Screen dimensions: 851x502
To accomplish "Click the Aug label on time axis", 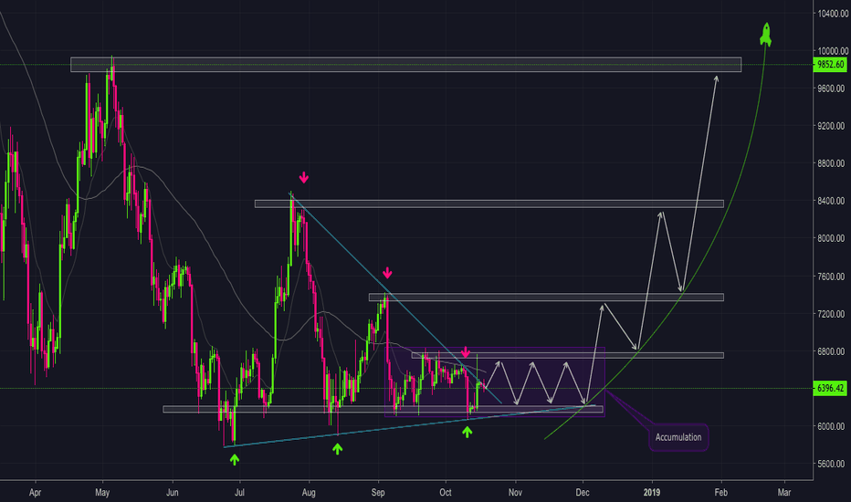I will point(309,492).
